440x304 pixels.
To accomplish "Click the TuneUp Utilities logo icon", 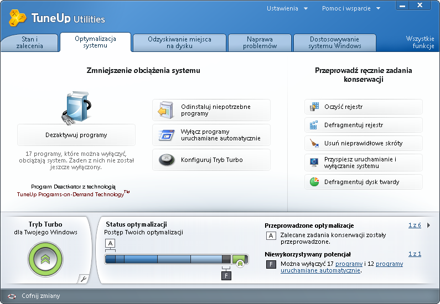I will (18, 18).
